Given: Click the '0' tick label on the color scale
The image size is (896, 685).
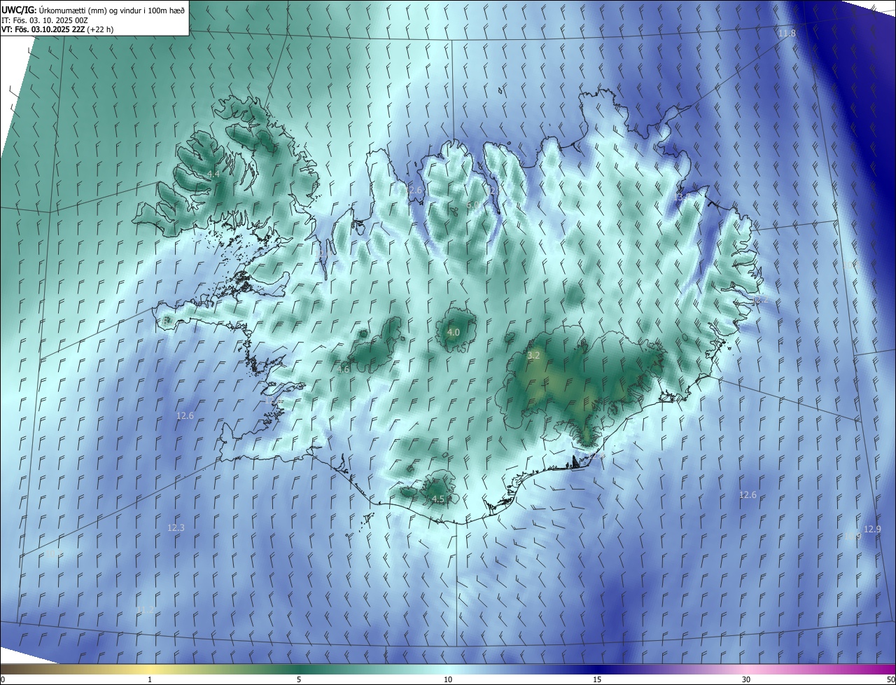Looking at the screenshot, I should click(3, 679).
